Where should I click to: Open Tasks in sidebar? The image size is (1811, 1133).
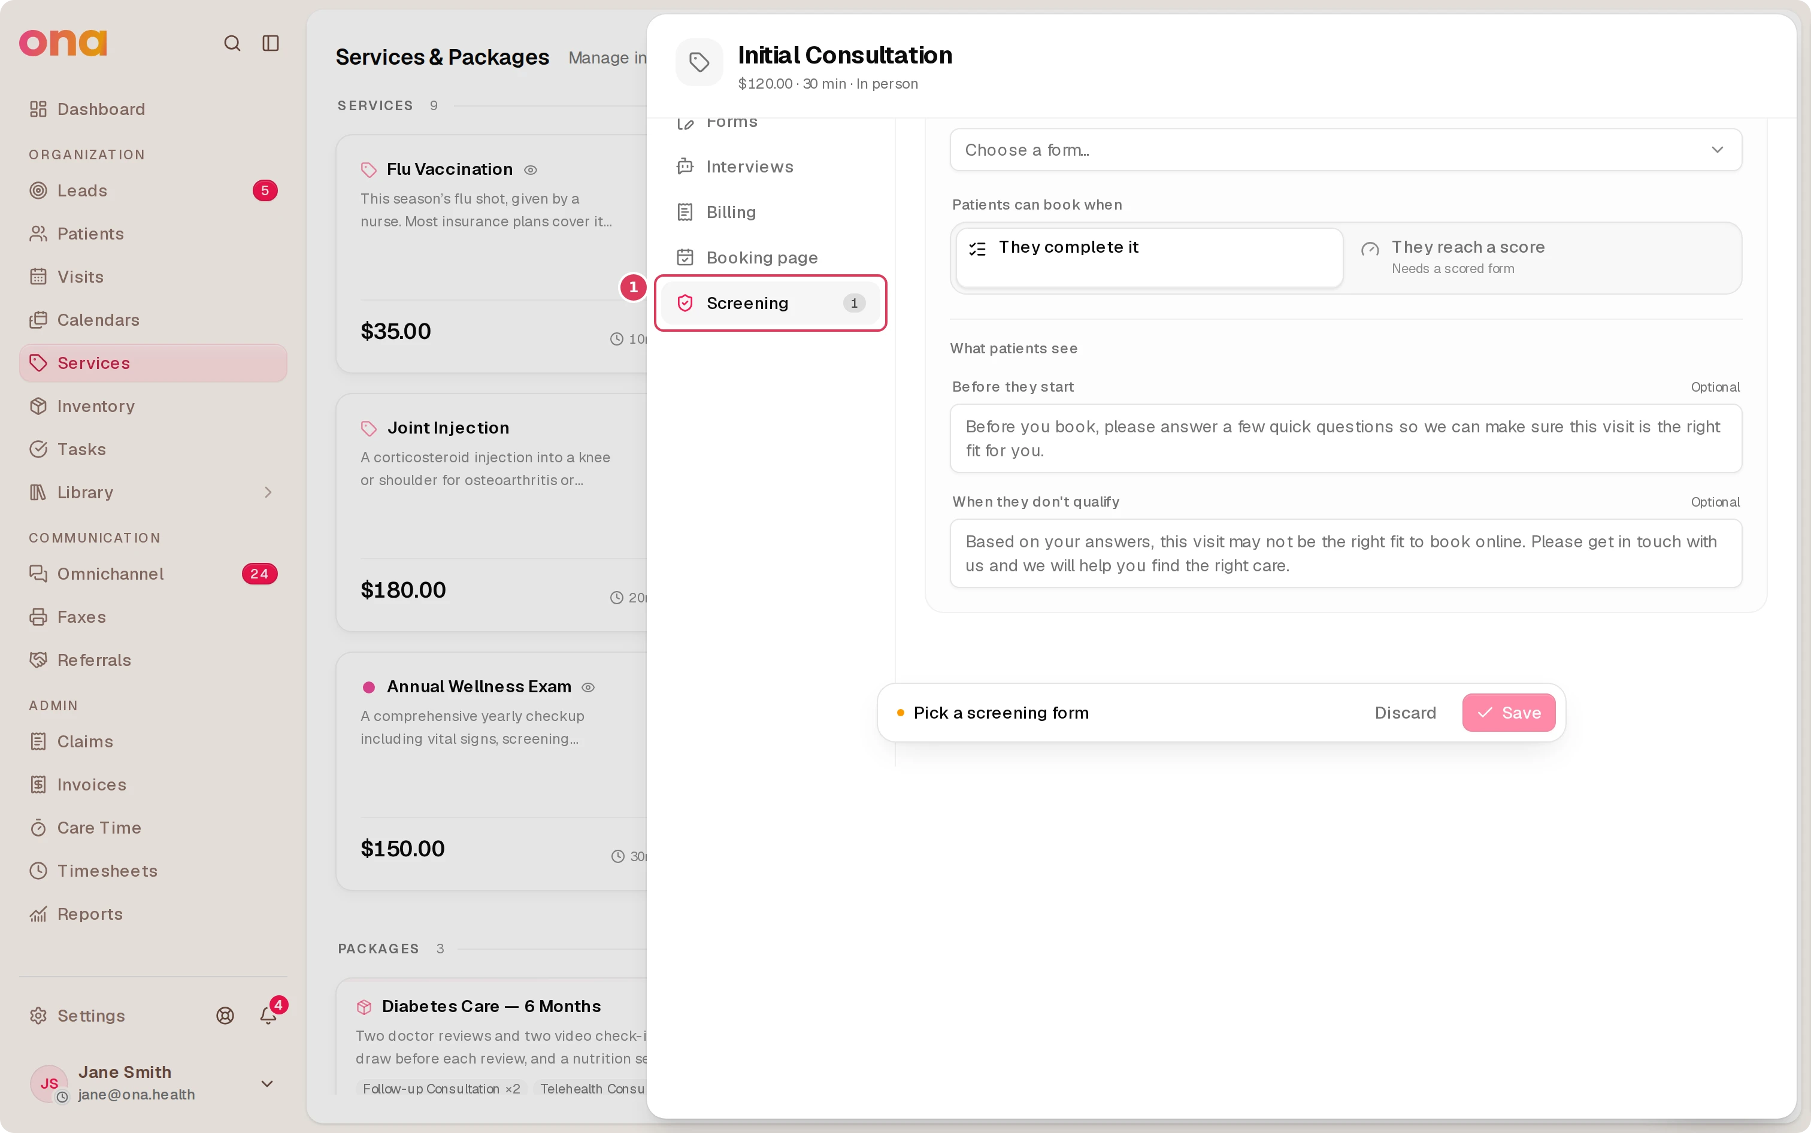(153, 449)
